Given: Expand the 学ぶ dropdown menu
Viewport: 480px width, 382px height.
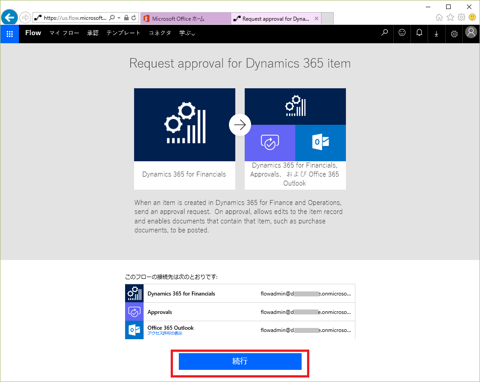Looking at the screenshot, I should pos(187,33).
